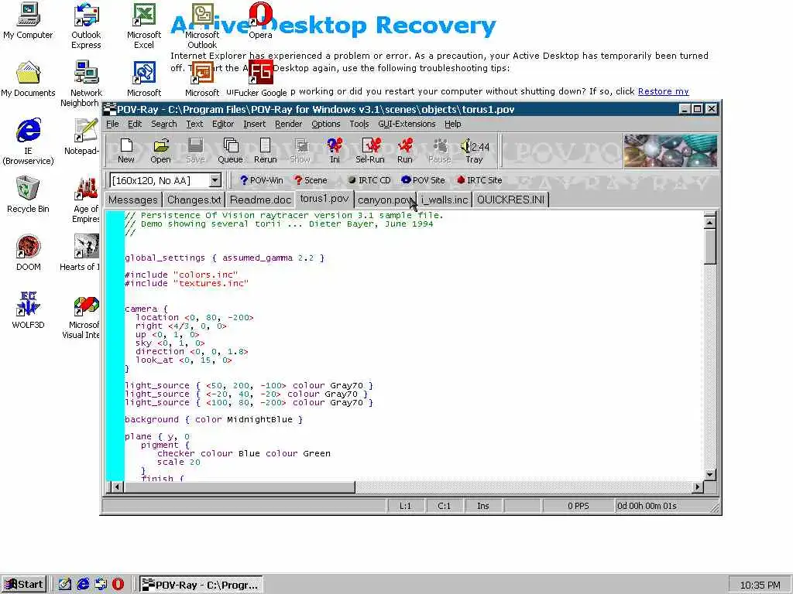Open the Edit menu

click(135, 124)
